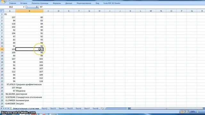Open the Name Box dropdown arrow
The height and width of the screenshot is (115, 205).
click(24, 7)
